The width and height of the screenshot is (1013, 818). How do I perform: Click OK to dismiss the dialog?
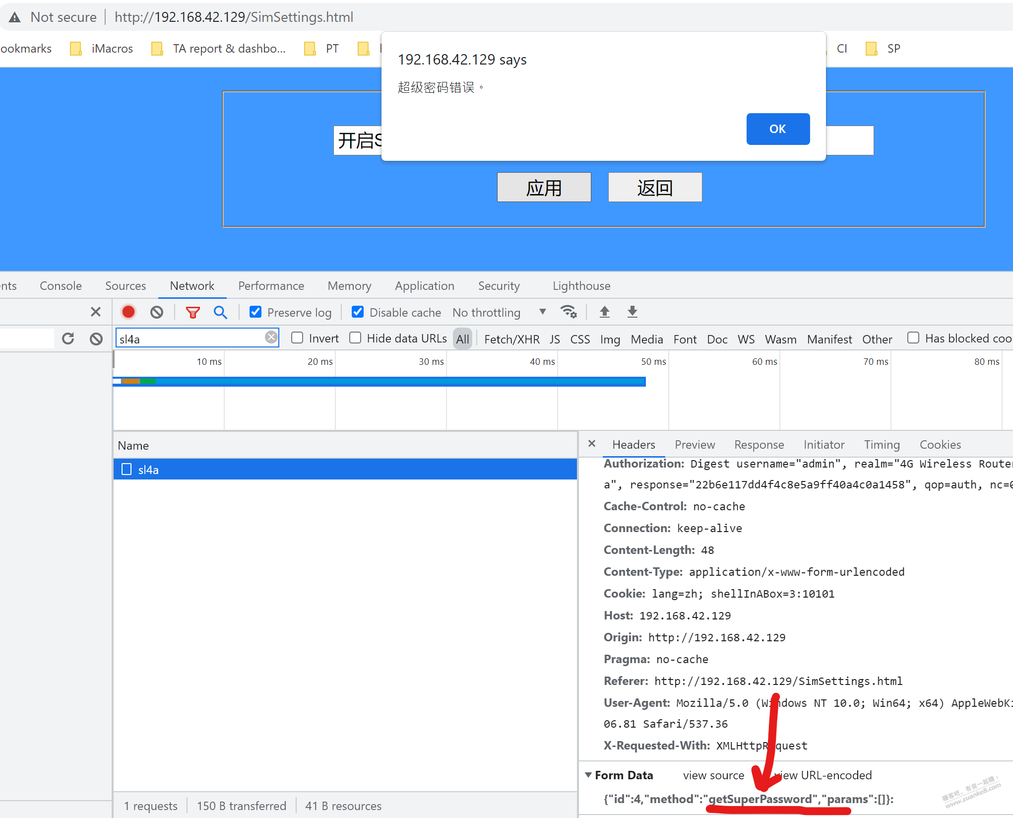777,128
